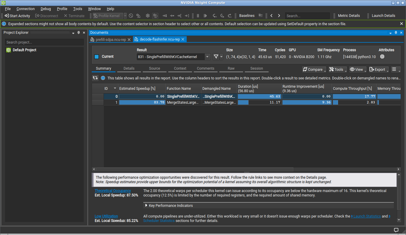Open the Profile menu
Image resolution: width=406 pixels, height=235 pixels.
[x=62, y=9]
